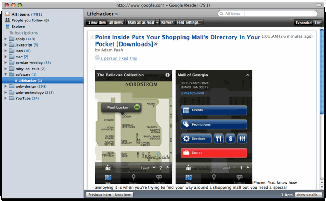Click the software folder icon
This screenshot has height=201, width=326.
click(12, 74)
